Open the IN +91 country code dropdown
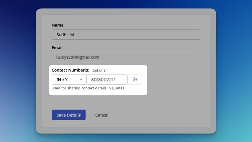This screenshot has width=252, height=142. click(69, 79)
